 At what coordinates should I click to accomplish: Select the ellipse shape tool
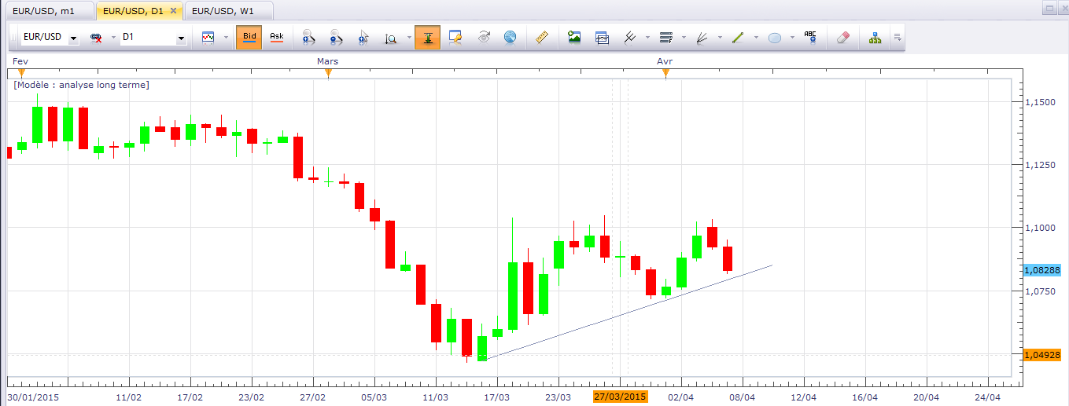(774, 37)
